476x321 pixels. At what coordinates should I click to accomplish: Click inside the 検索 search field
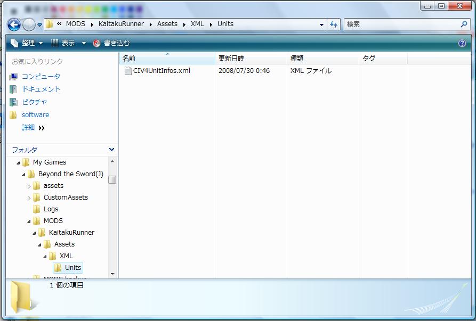click(400, 24)
